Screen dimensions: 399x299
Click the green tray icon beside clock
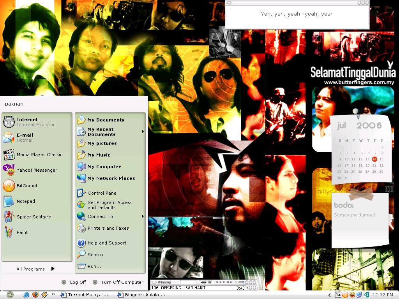[x=366, y=295]
